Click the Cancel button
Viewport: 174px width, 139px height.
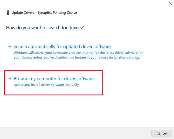click(x=162, y=133)
